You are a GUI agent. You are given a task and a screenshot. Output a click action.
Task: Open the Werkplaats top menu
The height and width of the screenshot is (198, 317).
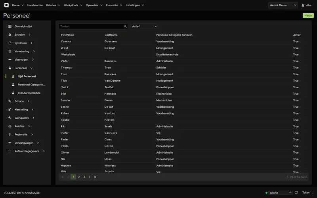coord(73,5)
